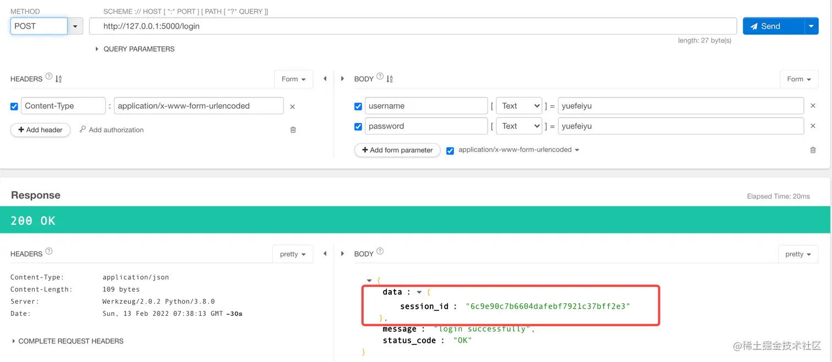Select the session_id value string
Image resolution: width=832 pixels, height=362 pixels.
[548, 306]
